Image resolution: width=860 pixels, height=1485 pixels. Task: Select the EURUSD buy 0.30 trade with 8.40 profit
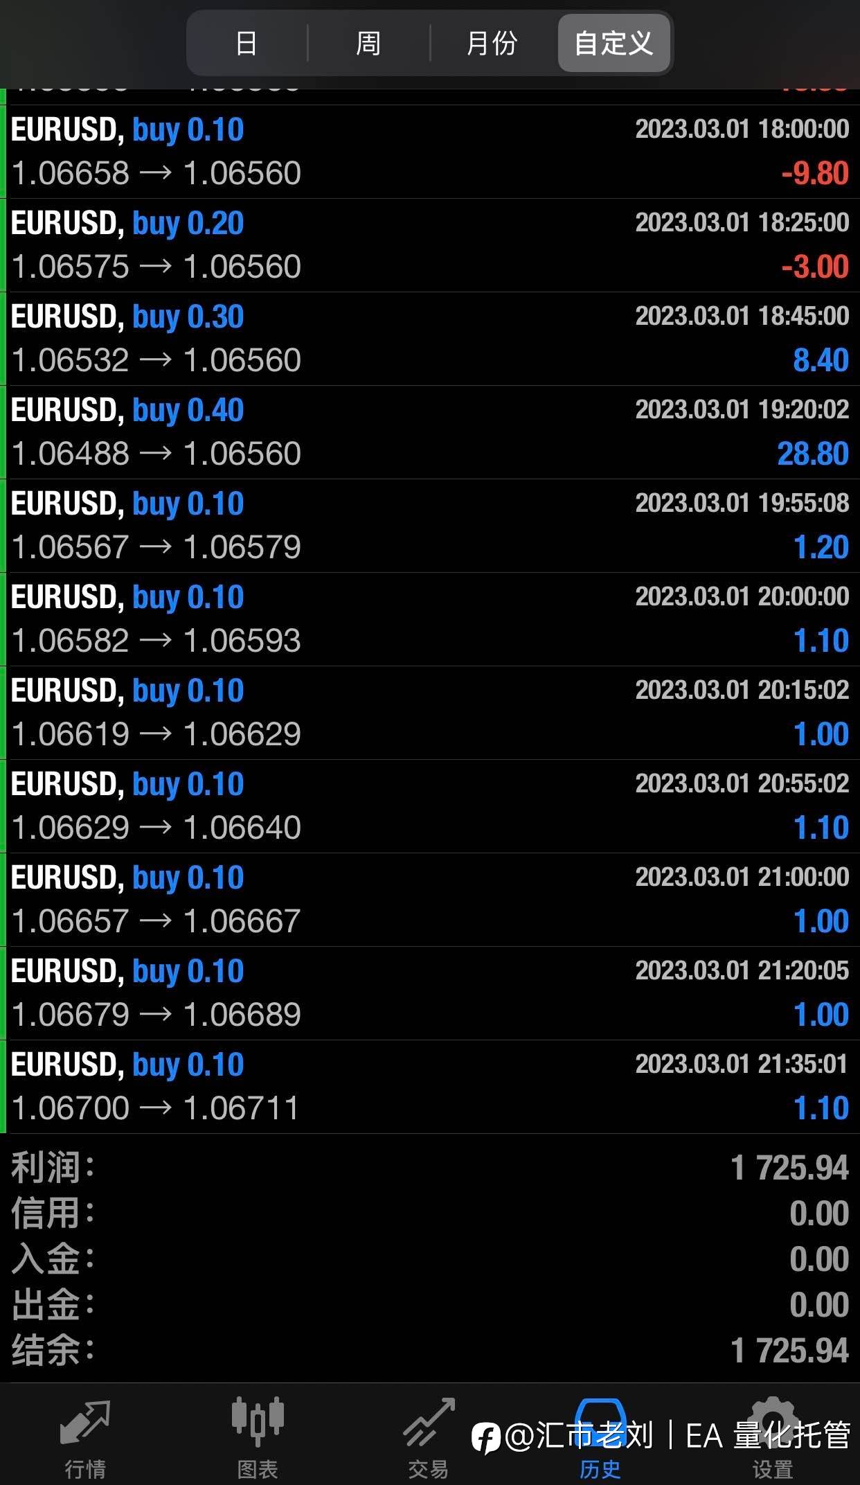click(x=429, y=339)
